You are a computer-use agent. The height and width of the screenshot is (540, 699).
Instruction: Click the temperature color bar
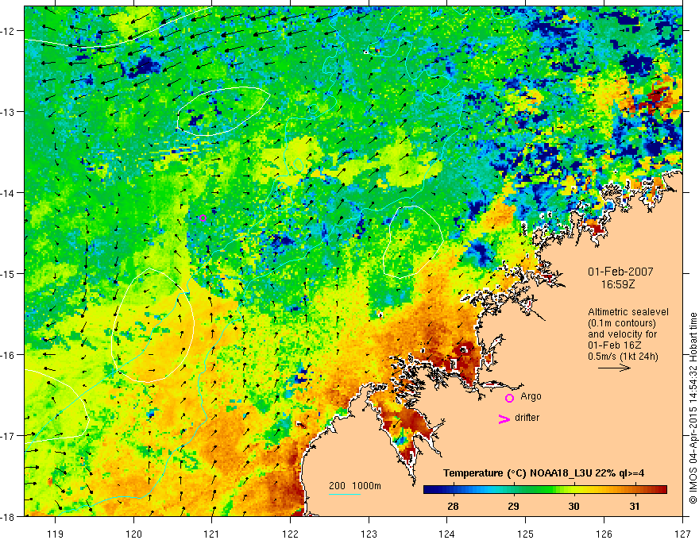pyautogui.click(x=545, y=490)
